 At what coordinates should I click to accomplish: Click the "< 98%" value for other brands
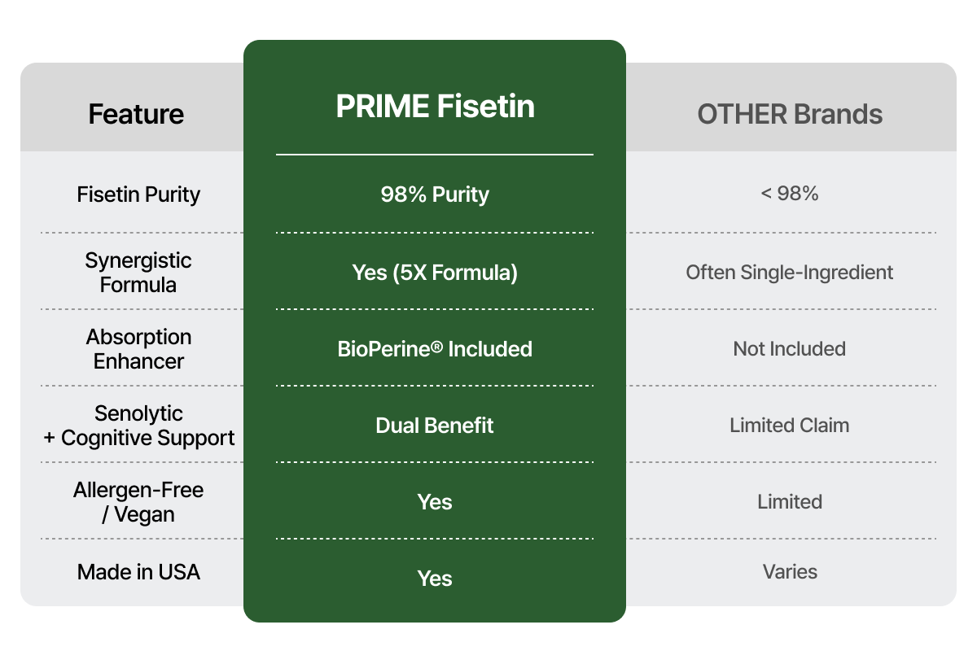point(790,194)
